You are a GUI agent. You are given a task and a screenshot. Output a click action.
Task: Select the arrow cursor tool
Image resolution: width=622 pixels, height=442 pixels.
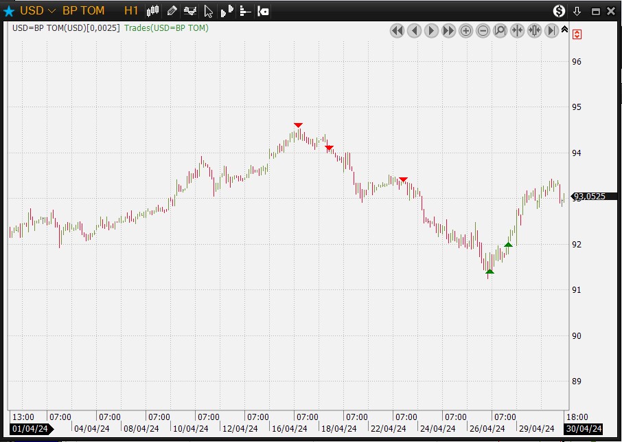click(209, 11)
